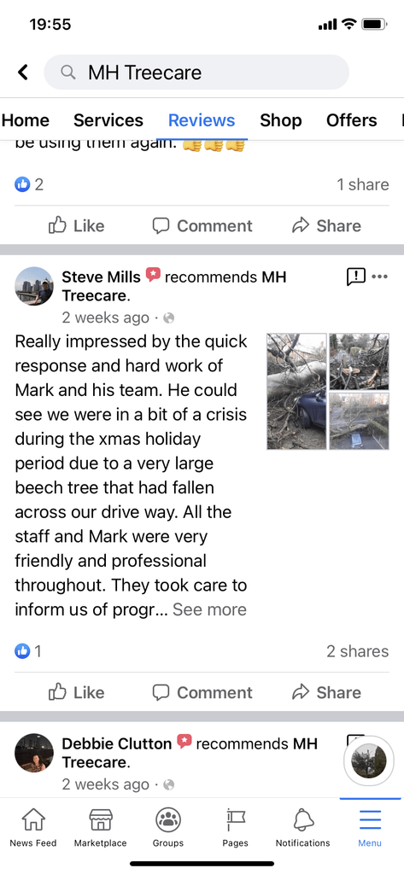This screenshot has width=404, height=874.
Task: Open the fallen tree on car photo
Action: [x=296, y=391]
